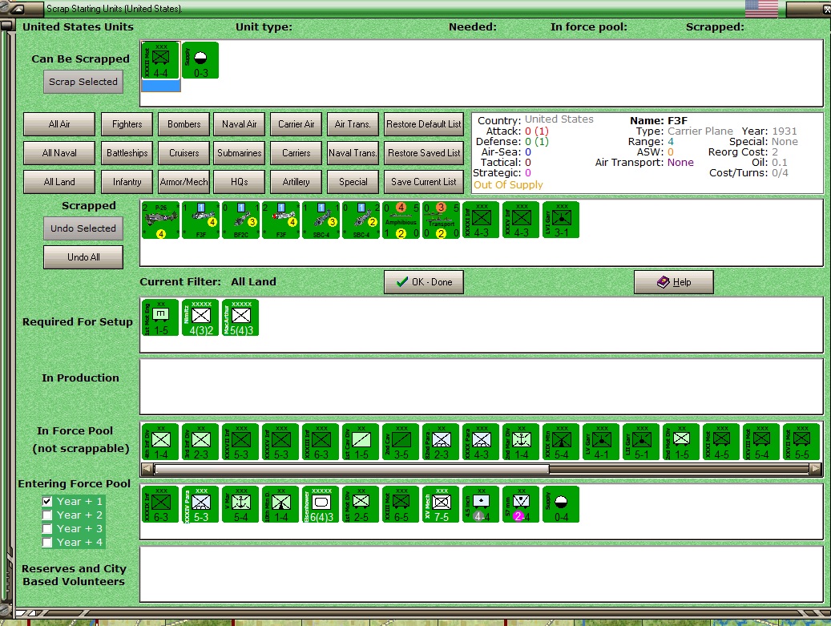Select 4th Inf Div 1-4 force pool unit
This screenshot has height=626, width=831.
(x=160, y=442)
